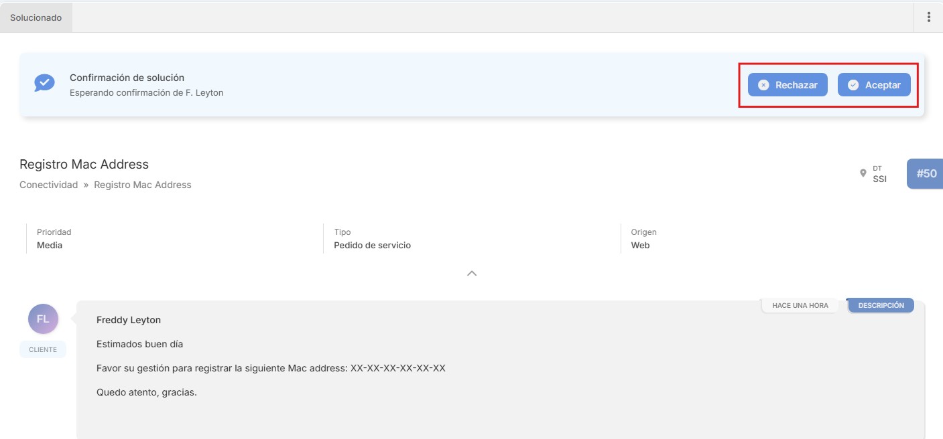The width and height of the screenshot is (943, 439).
Task: Click the CLIENTE role badge
Action: [43, 349]
